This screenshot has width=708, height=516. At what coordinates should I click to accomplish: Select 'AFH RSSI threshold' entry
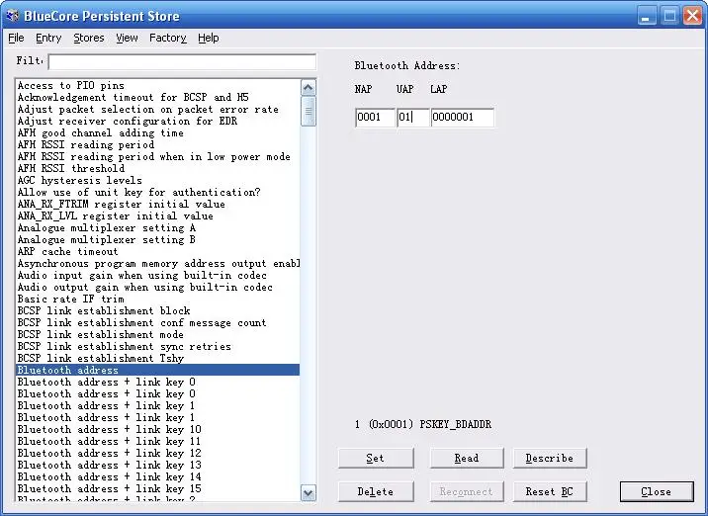157,168
